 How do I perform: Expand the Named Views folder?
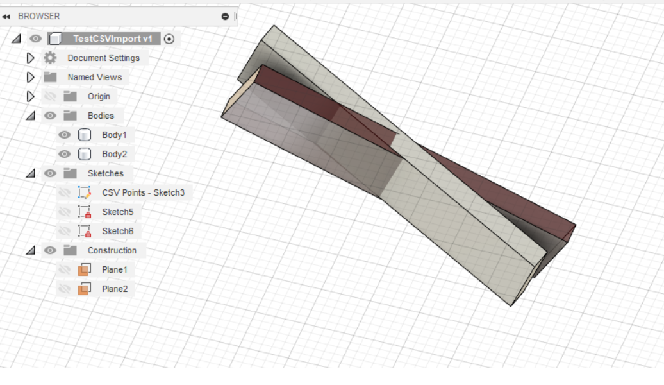pos(30,77)
